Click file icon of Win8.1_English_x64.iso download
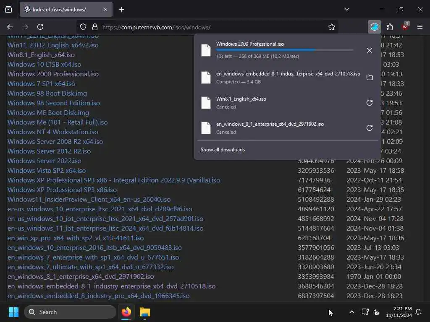This screenshot has height=322, width=430. pyautogui.click(x=206, y=103)
